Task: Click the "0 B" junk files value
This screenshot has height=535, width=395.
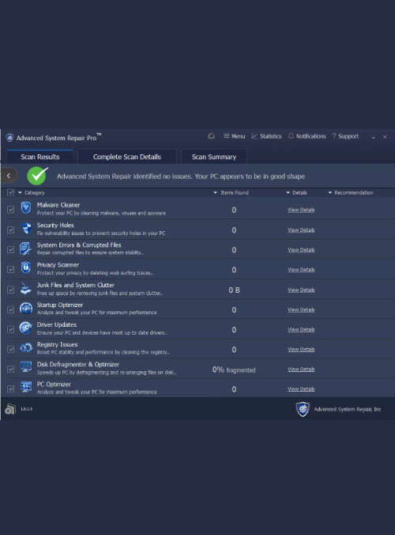Action: (234, 290)
